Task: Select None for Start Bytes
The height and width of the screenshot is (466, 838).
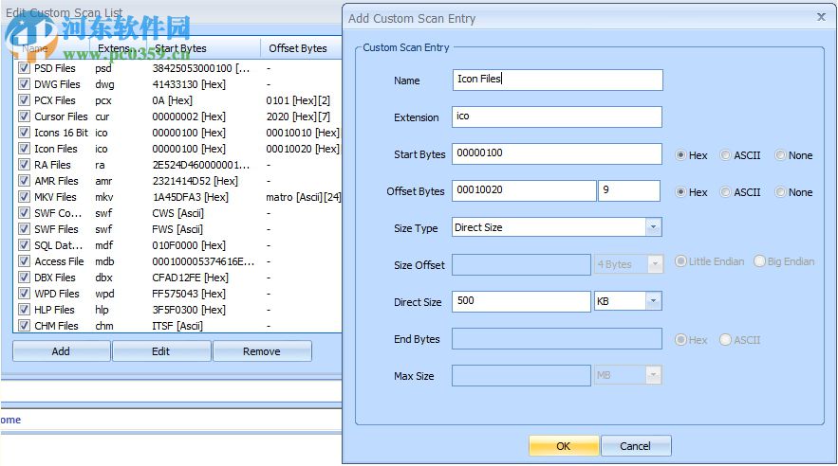Action: (780, 155)
